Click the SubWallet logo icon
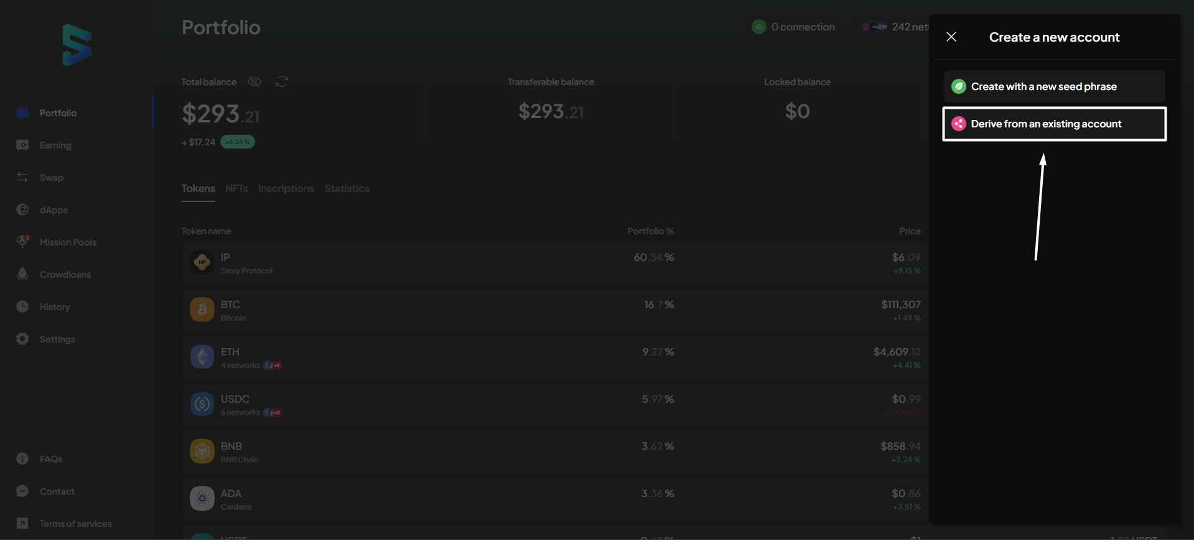The height and width of the screenshot is (540, 1194). click(77, 45)
